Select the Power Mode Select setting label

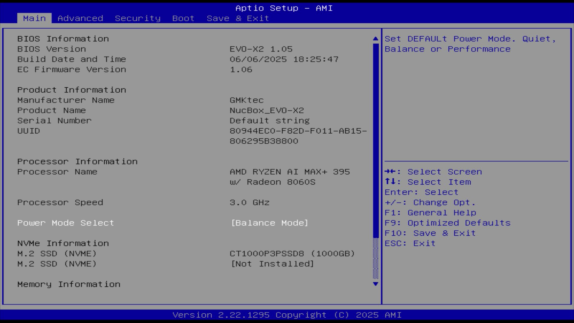click(x=66, y=223)
